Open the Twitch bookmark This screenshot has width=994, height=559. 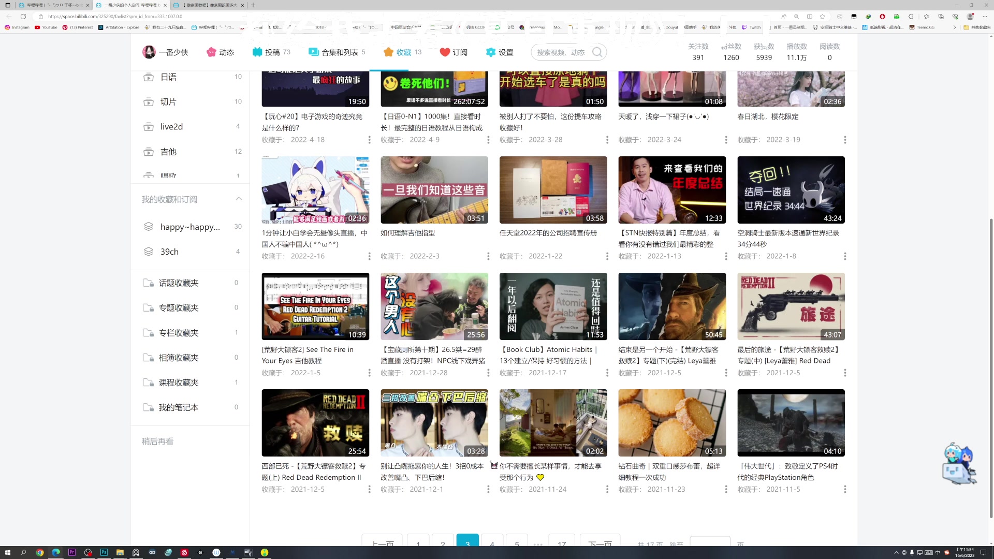(x=752, y=27)
